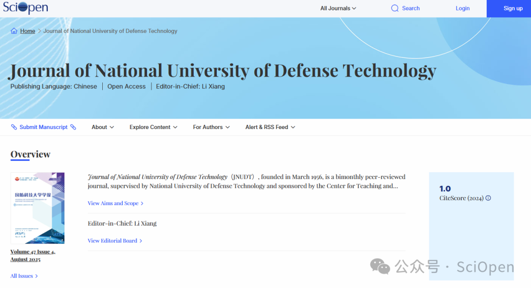Click the Search text in header
The image size is (531, 288).
411,8
